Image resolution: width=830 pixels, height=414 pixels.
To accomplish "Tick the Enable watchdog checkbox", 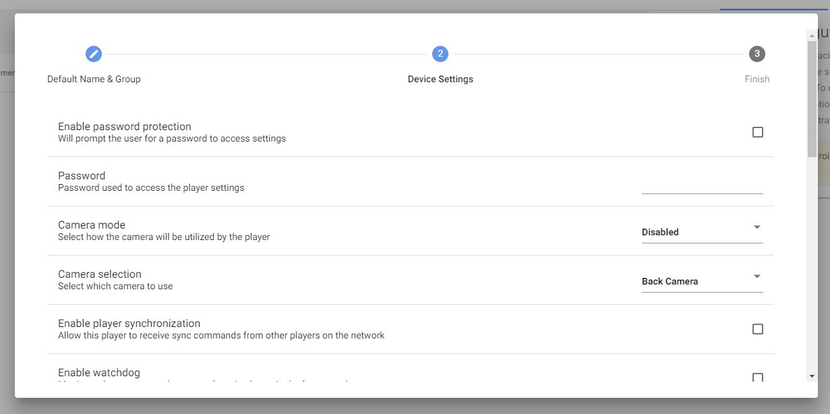I will pyautogui.click(x=758, y=378).
